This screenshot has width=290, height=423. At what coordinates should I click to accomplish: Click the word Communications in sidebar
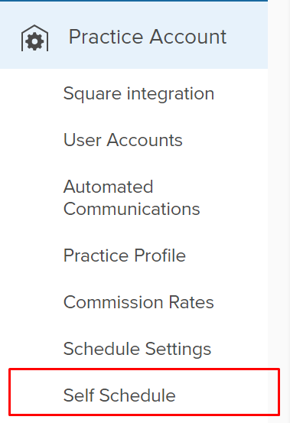132,209
